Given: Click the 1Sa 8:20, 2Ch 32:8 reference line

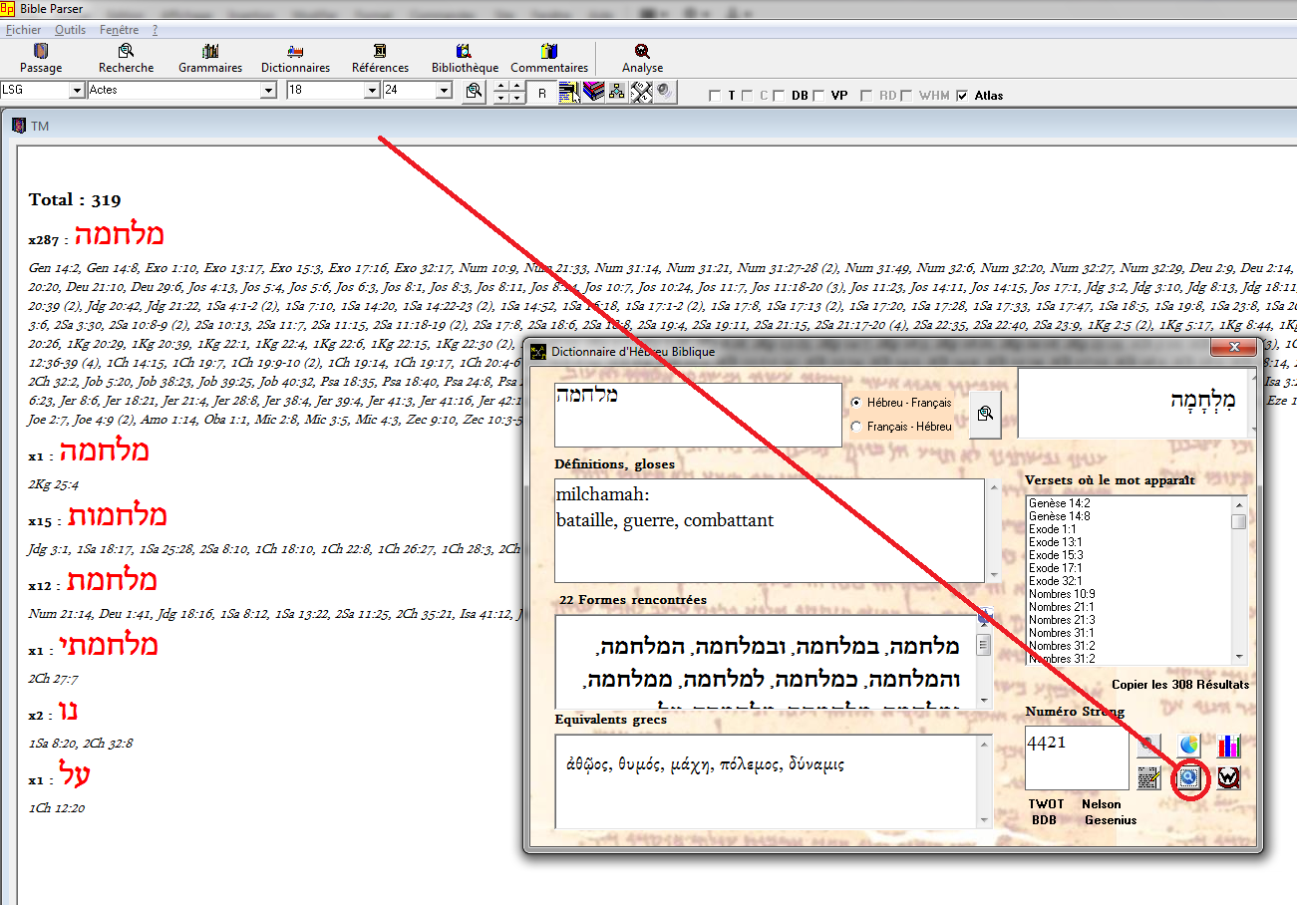Looking at the screenshot, I should [81, 744].
